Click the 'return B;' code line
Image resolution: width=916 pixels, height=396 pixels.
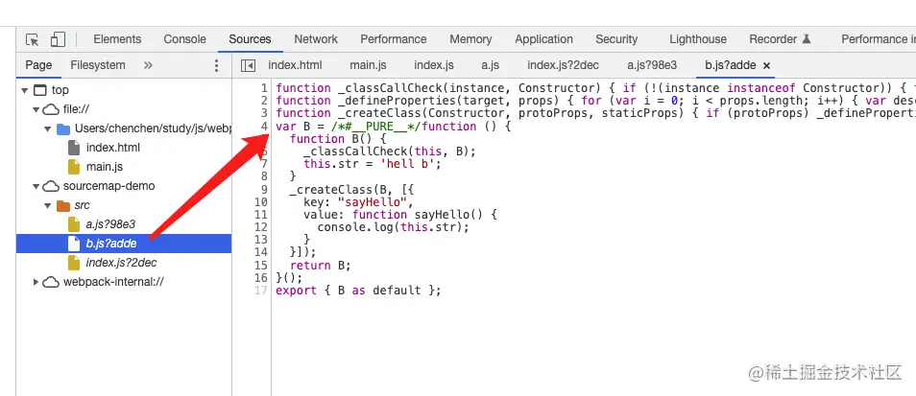click(x=320, y=265)
